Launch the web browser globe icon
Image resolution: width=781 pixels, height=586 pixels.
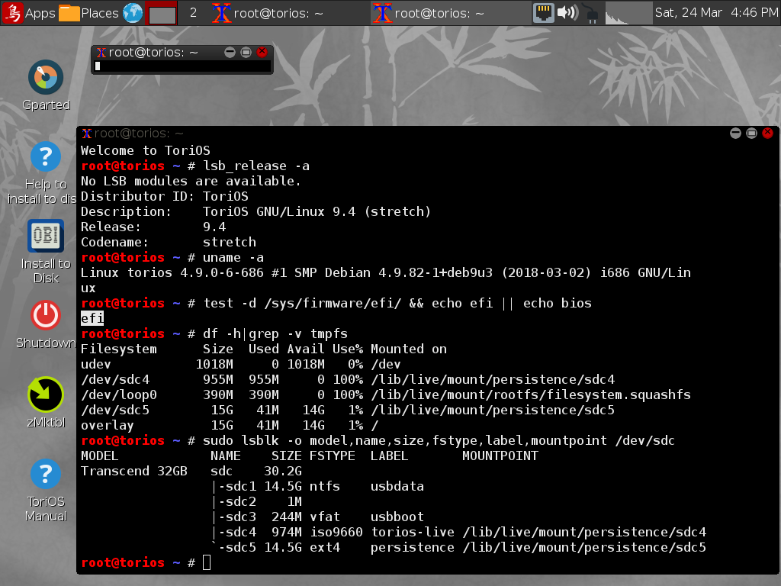click(x=133, y=12)
